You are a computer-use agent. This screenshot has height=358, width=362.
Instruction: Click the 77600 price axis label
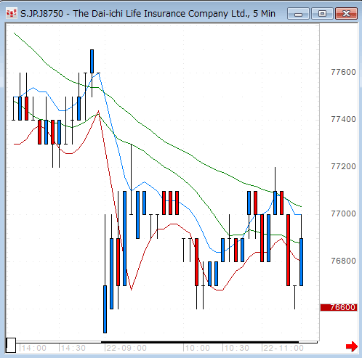point(343,72)
